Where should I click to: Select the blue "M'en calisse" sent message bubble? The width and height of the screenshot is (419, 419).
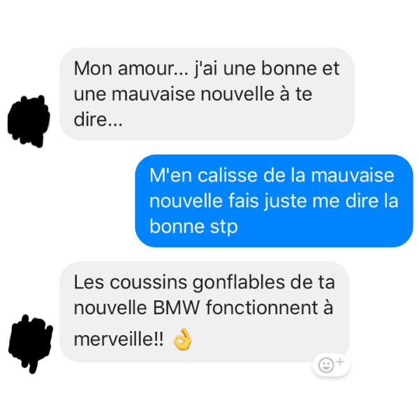pos(274,200)
